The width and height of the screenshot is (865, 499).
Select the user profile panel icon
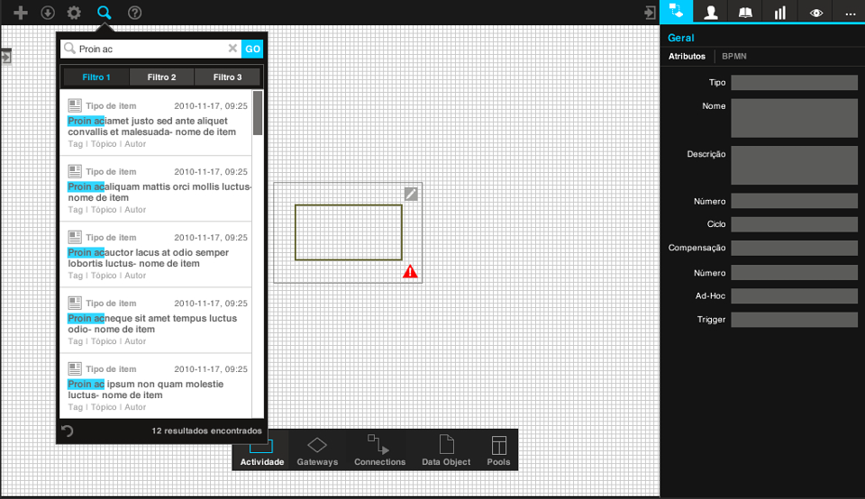pos(711,12)
